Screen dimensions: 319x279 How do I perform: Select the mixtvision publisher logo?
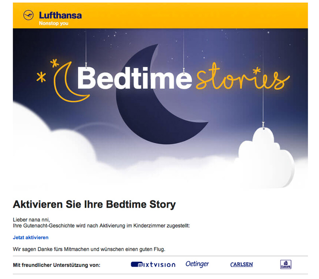click(x=153, y=264)
